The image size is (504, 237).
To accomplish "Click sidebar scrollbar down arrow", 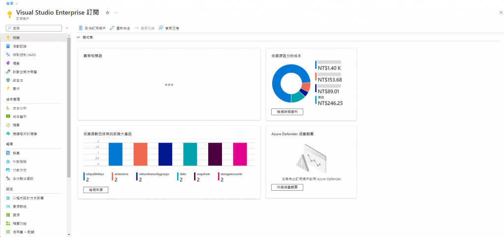I will (69, 235).
